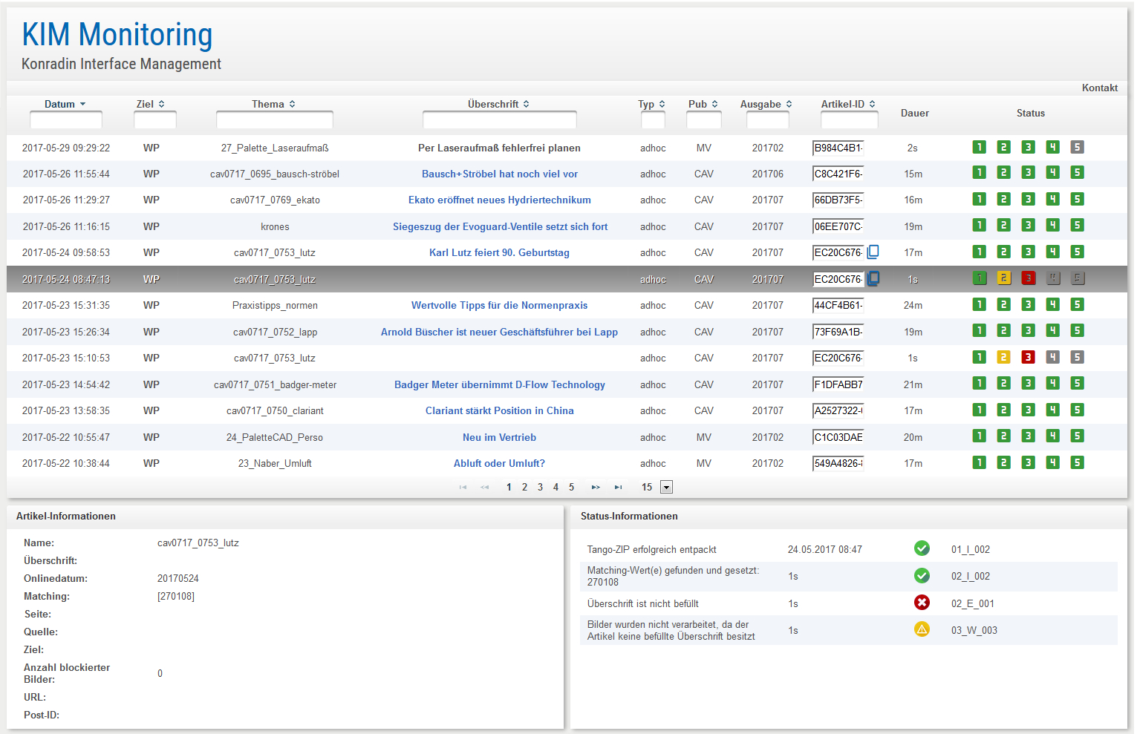Click yellow status 2 in 2017-05-23 15:10:53 row
The height and width of the screenshot is (734, 1137).
1003,357
